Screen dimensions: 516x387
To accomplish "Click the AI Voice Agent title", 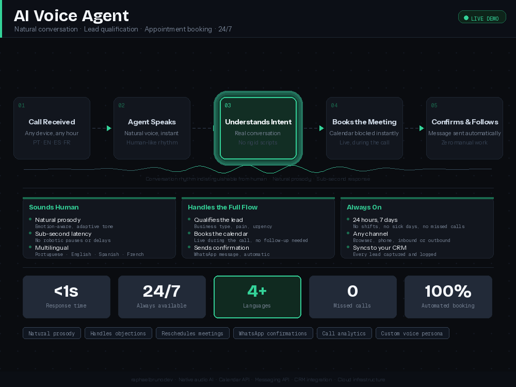I will tap(71, 16).
